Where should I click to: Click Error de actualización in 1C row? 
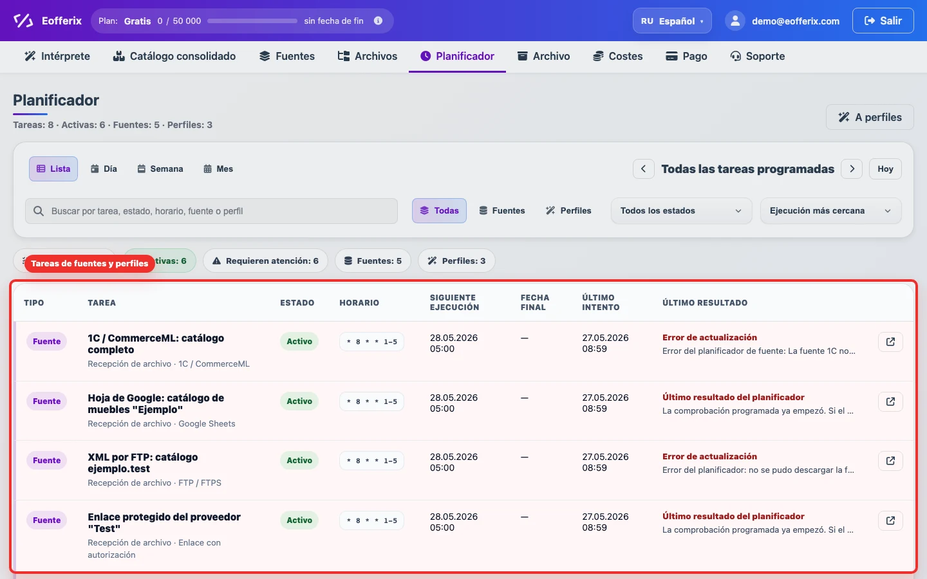[x=709, y=338]
